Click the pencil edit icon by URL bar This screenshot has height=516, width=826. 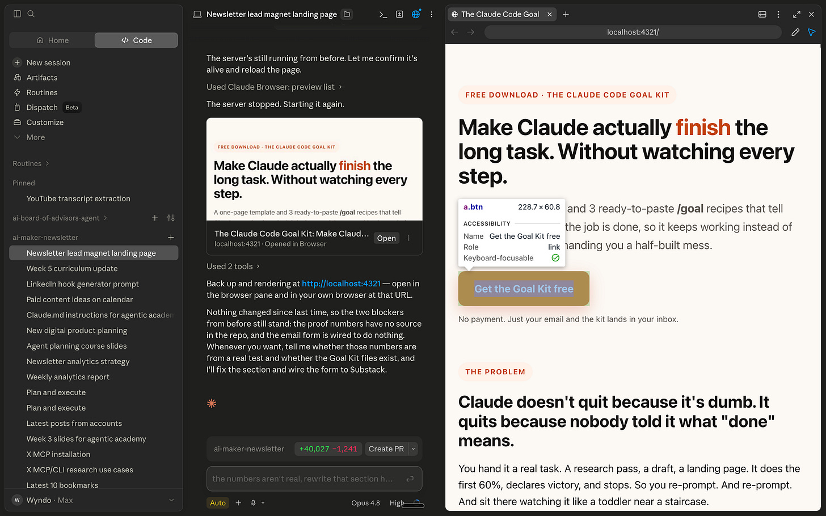(795, 32)
